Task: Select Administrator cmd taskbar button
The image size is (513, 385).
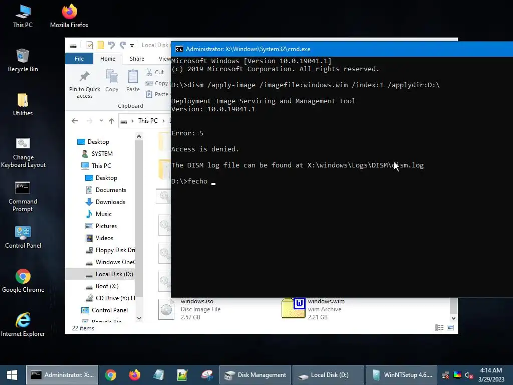Action: [x=62, y=375]
